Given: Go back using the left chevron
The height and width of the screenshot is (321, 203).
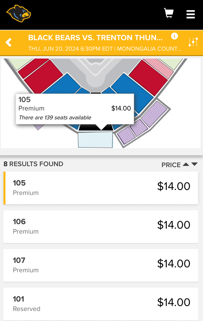Looking at the screenshot, I should click(9, 42).
